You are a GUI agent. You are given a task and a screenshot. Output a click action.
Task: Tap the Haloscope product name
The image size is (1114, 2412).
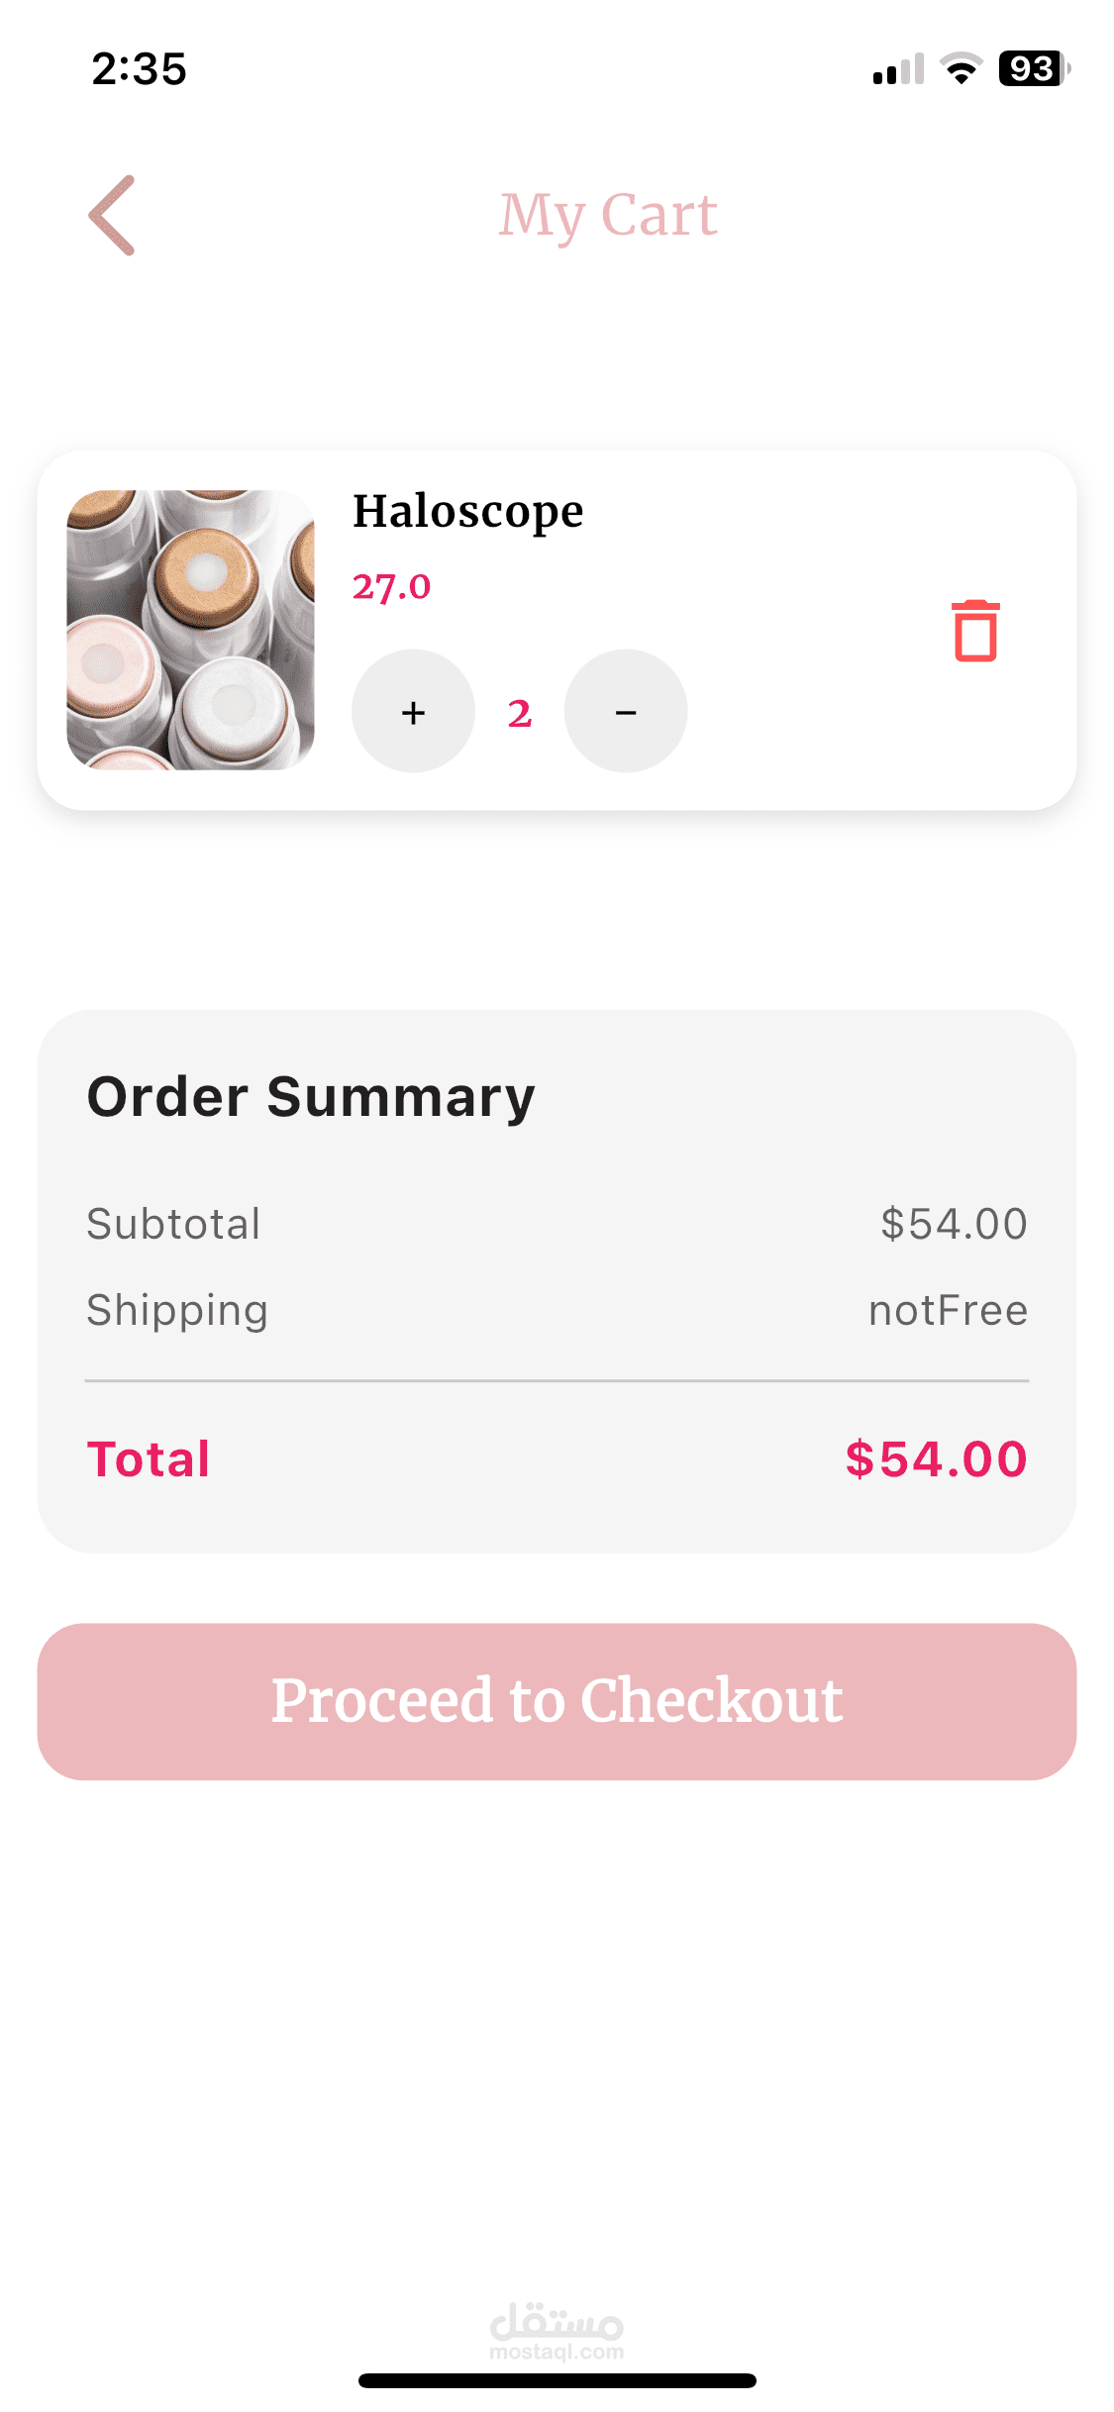coord(467,513)
